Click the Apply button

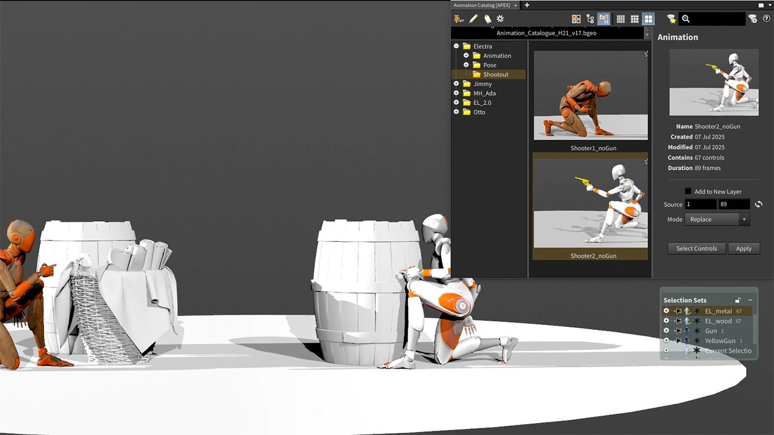743,248
